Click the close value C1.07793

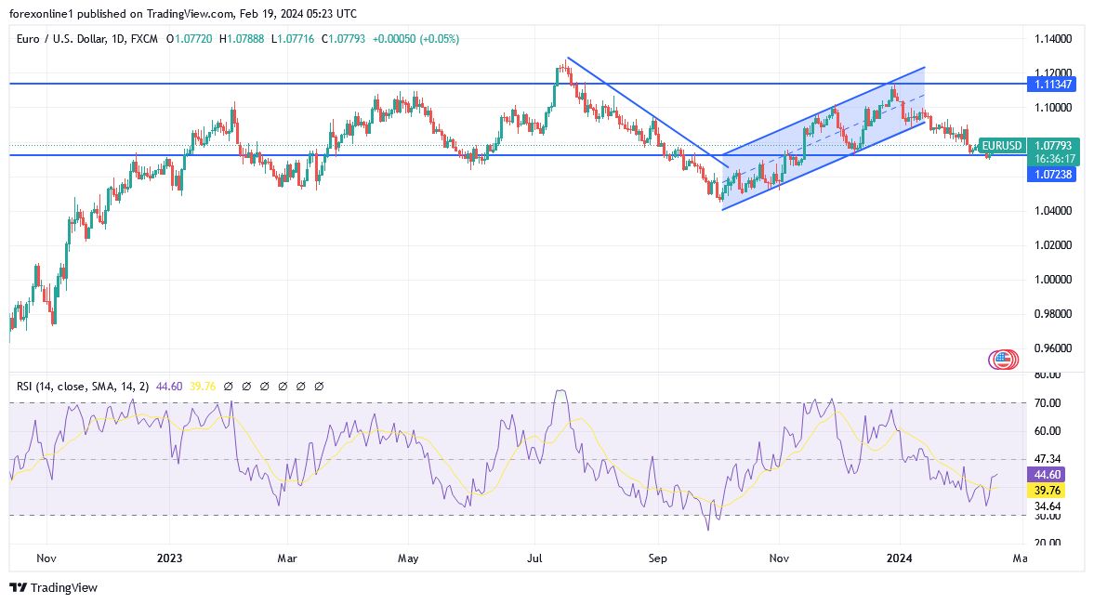click(343, 39)
